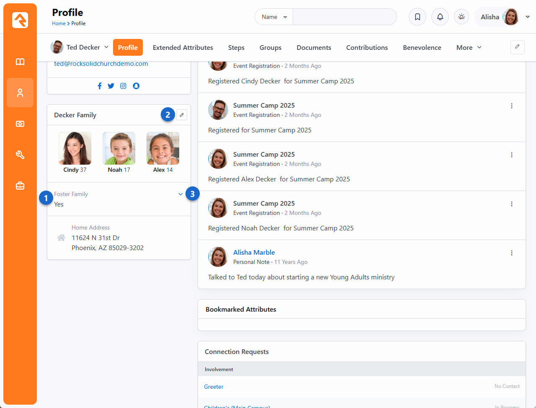Open the Name search type dropdown
Screen dimensions: 536x408
click(x=274, y=17)
